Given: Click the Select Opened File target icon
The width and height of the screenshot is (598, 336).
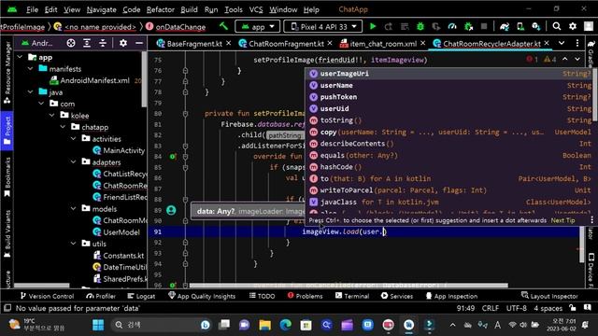Looking at the screenshot, I should 71,43.
